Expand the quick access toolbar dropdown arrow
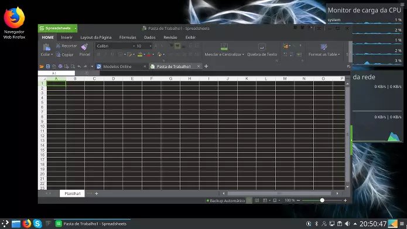Viewport: 407px width, 229px height. 92,66
